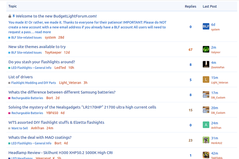Open Valynor last poster name
The height and width of the screenshot is (159, 239).
(216, 52)
